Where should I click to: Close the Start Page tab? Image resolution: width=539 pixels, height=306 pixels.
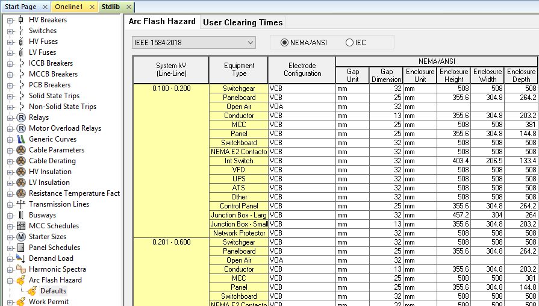coord(45,7)
